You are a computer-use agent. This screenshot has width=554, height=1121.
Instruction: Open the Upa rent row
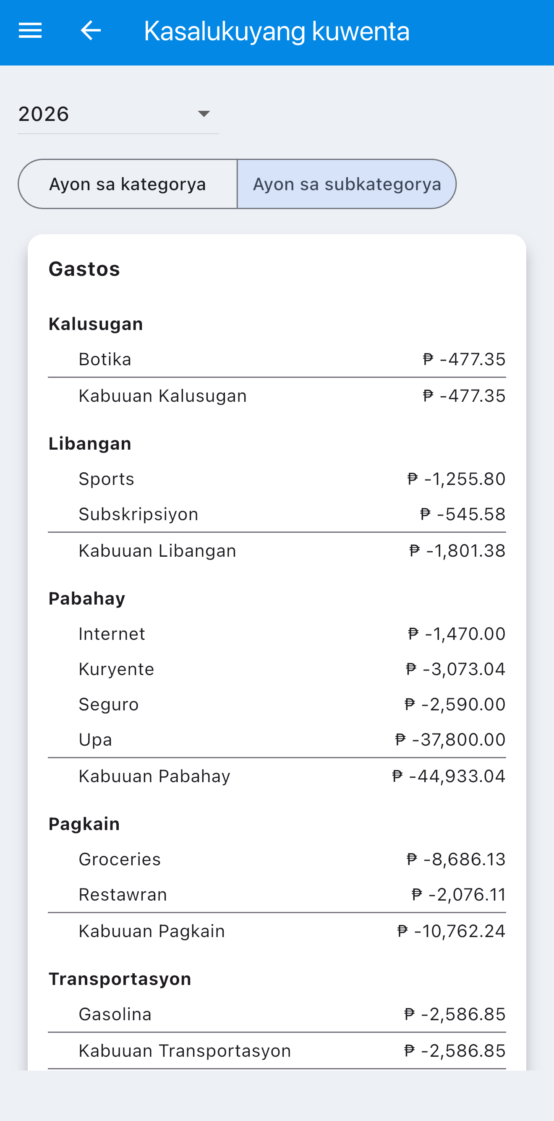[x=277, y=740]
